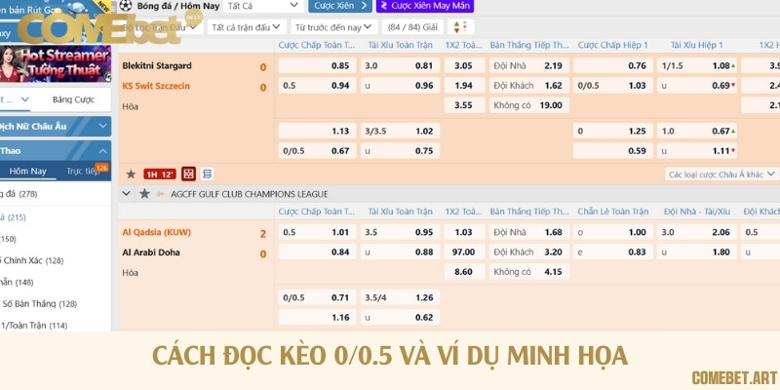The width and height of the screenshot is (780, 390).
Task: Click Blekitni Stargard handicap odds 0.85
Action: point(318,65)
